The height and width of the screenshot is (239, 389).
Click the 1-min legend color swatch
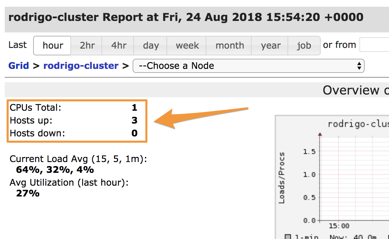click(x=289, y=237)
